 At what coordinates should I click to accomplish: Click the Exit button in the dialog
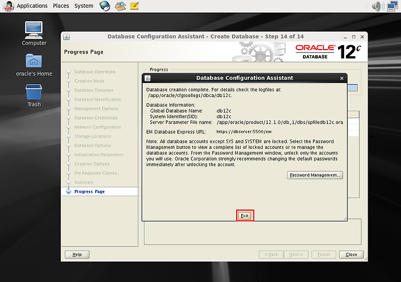point(244,216)
